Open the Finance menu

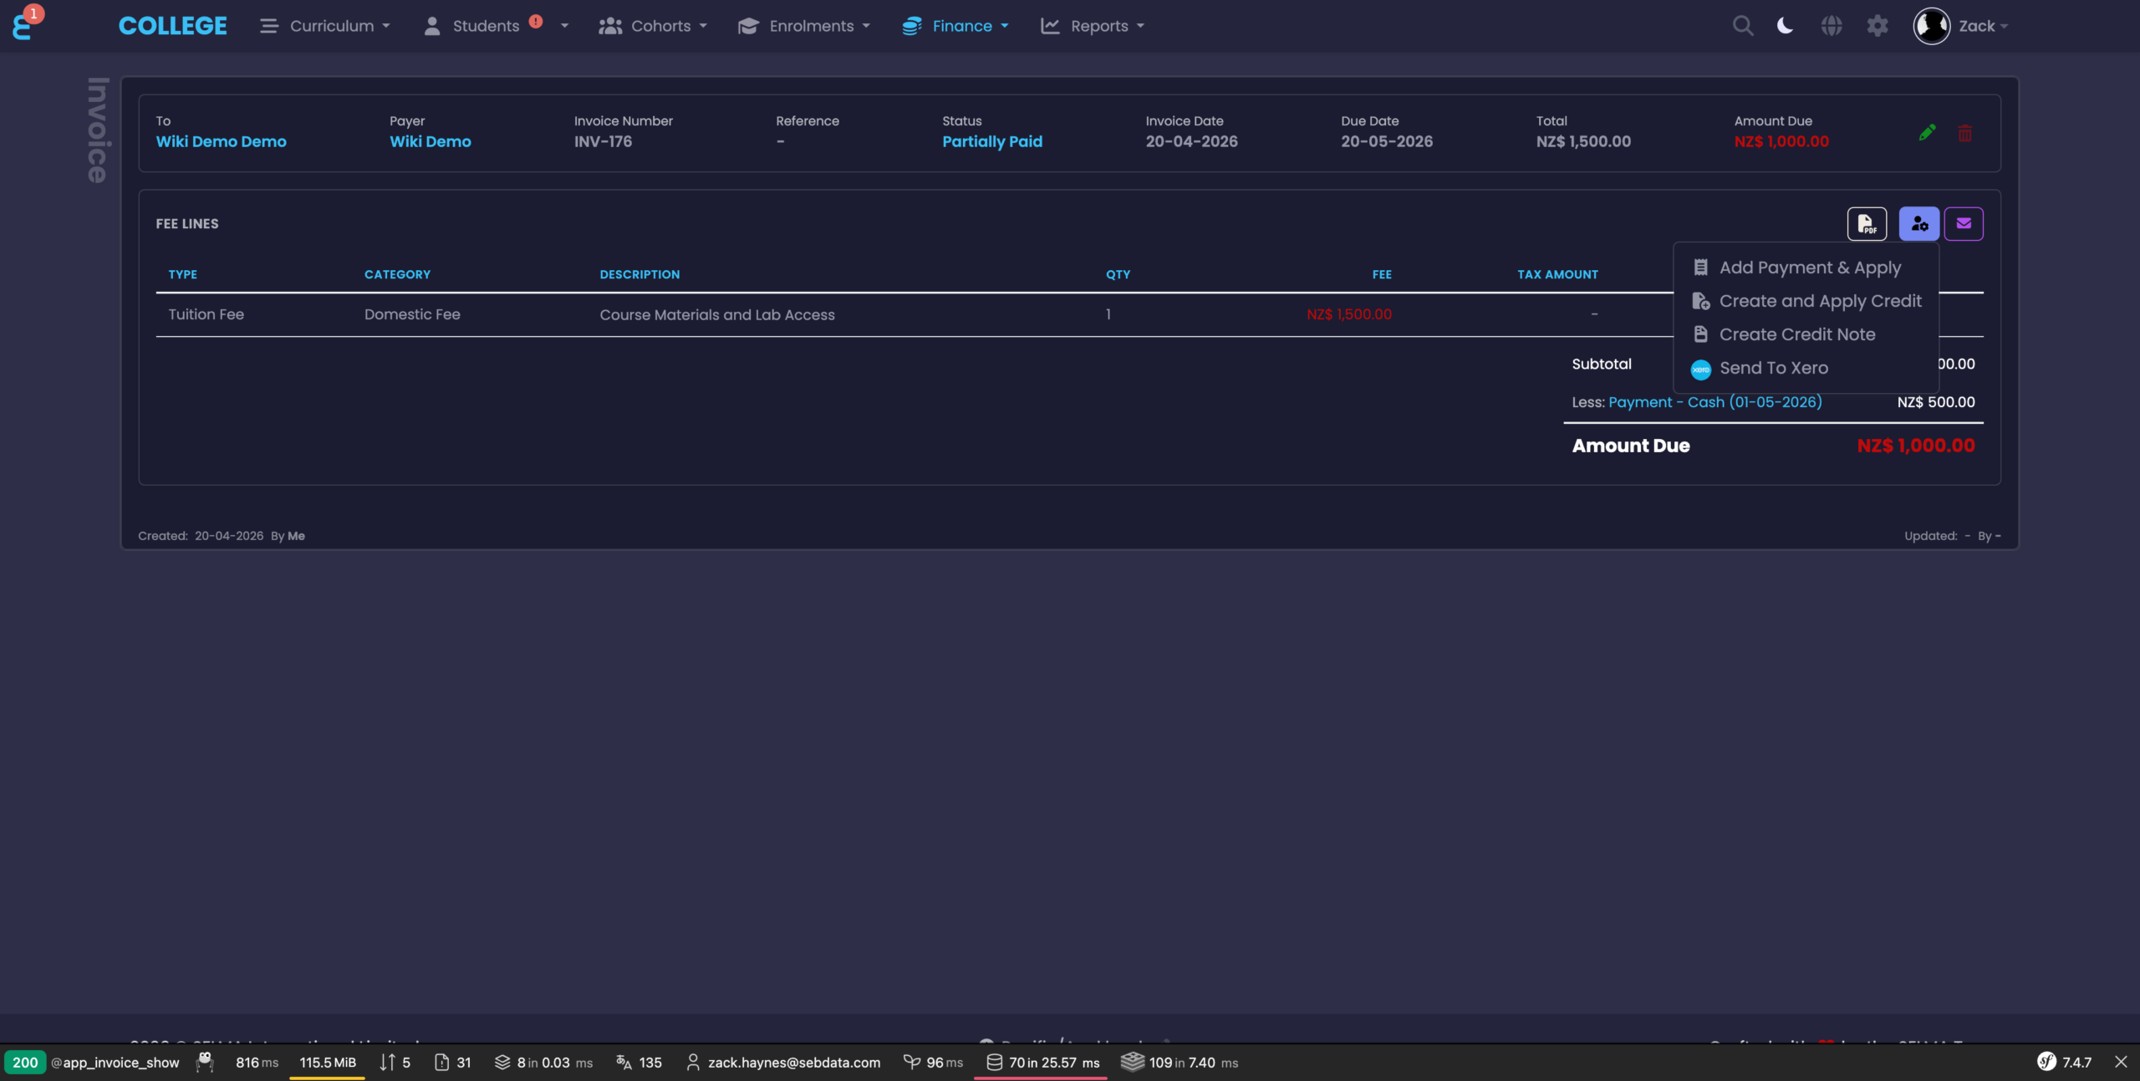955,26
